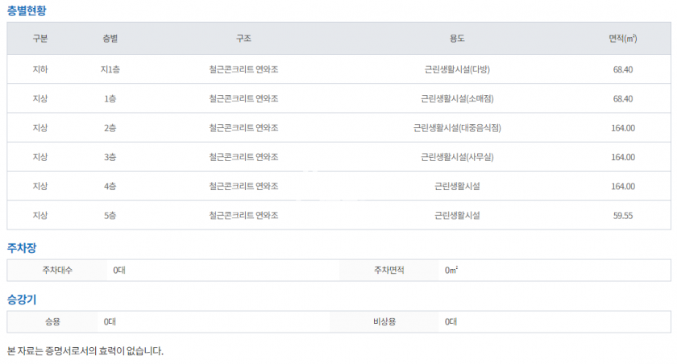The width and height of the screenshot is (677, 364).
Task: Select the 지1층 floor cell
Action: (110, 69)
